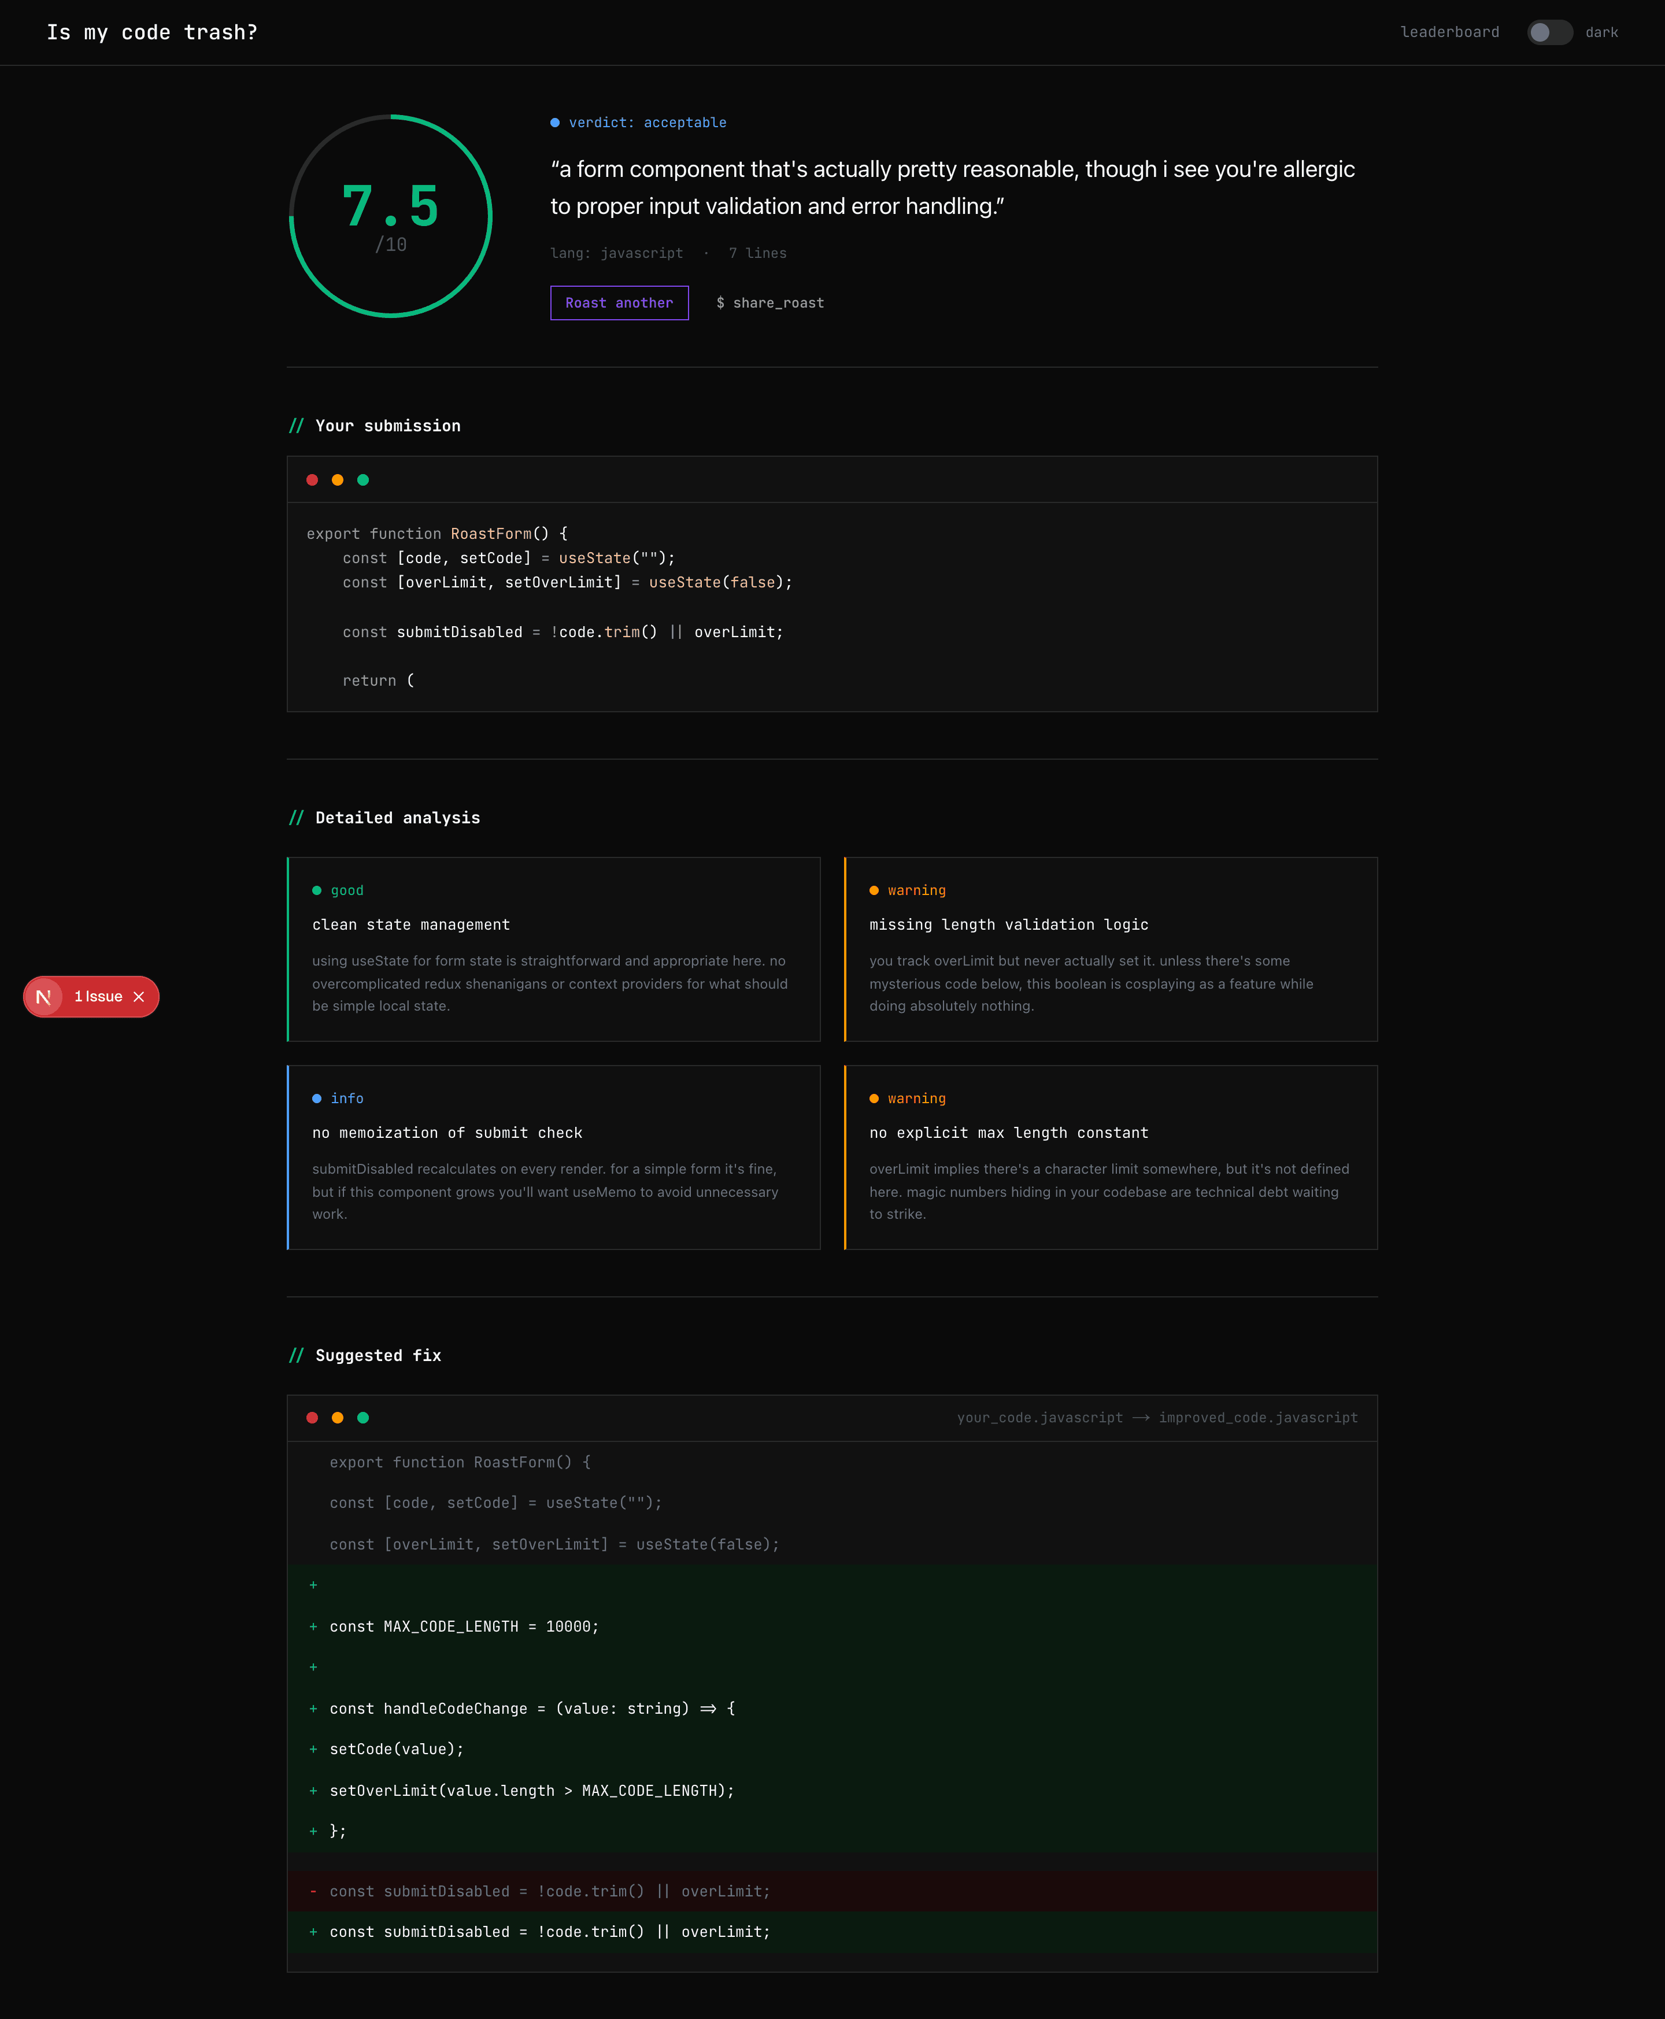Click 'export function RoastForm()' in Your submission
Screen dimensions: 1665x2019
[437, 533]
